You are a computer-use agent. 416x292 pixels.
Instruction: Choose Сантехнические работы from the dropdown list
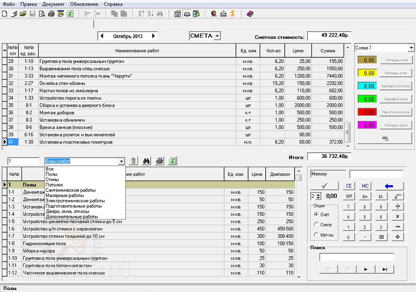pyautogui.click(x=71, y=190)
